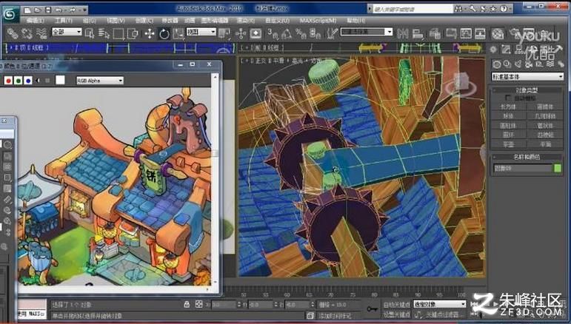The image size is (571, 324).
Task: Toggle the 3D Snaps button
Action: (273, 34)
